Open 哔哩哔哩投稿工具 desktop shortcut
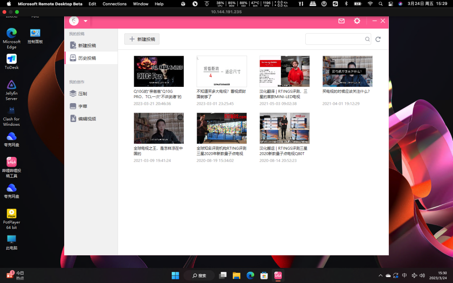The height and width of the screenshot is (283, 453). click(12, 167)
